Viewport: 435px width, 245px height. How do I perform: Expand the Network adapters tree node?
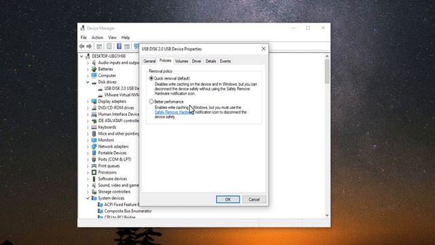click(x=88, y=147)
